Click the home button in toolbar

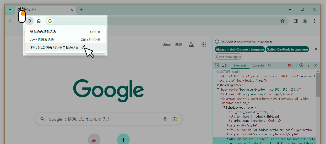point(39,21)
